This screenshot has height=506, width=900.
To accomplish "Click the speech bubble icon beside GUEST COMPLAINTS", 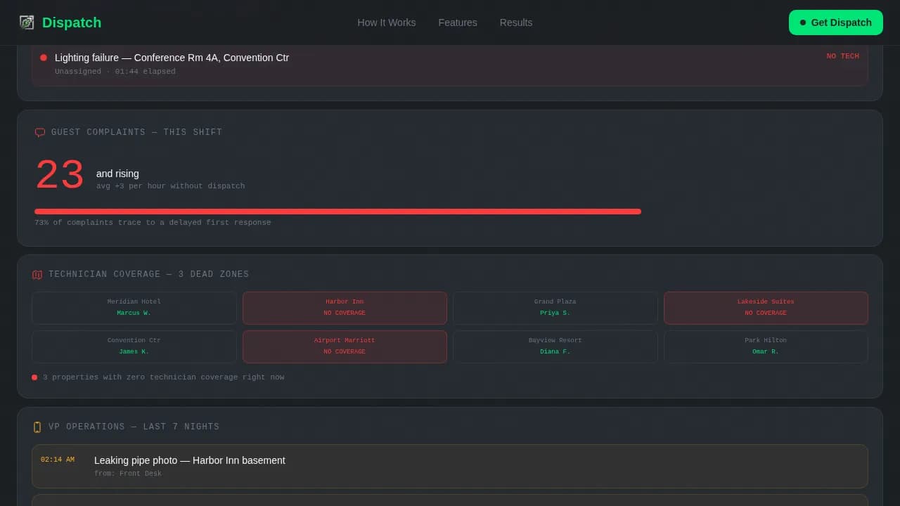I will tap(39, 132).
